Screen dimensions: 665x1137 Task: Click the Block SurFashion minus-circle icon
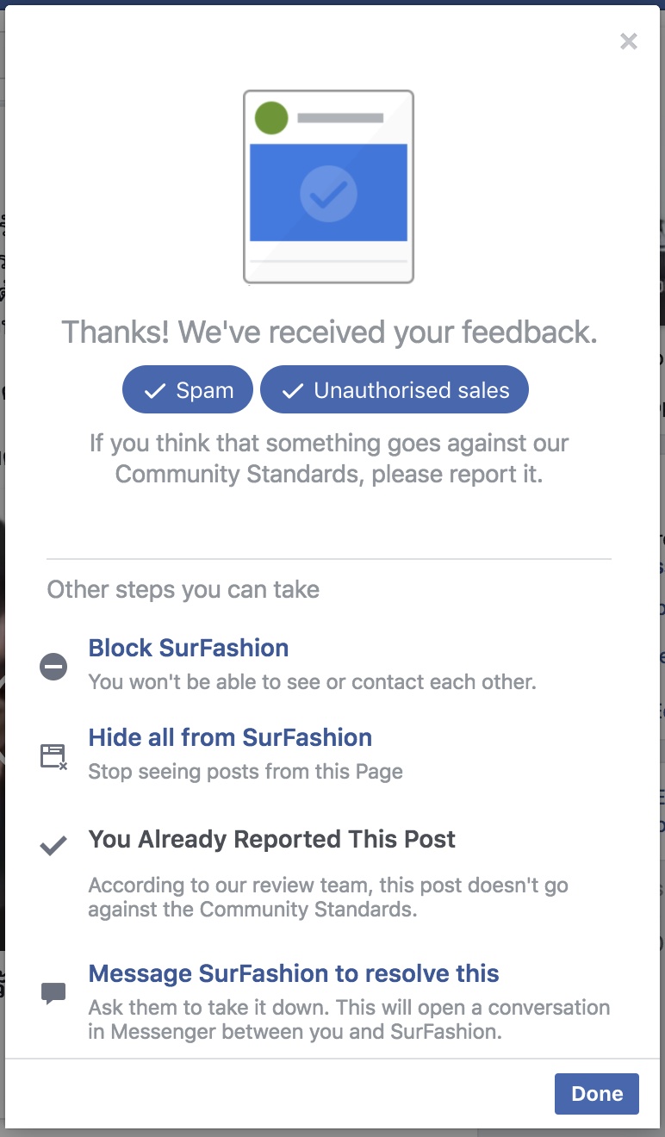click(53, 667)
